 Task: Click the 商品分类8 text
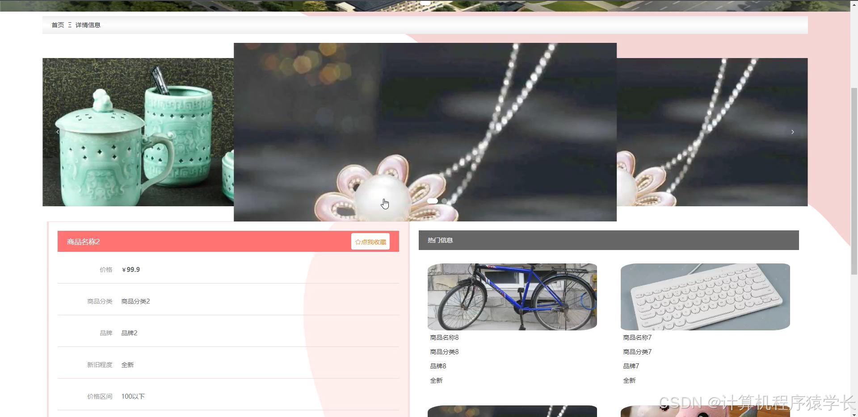(444, 352)
